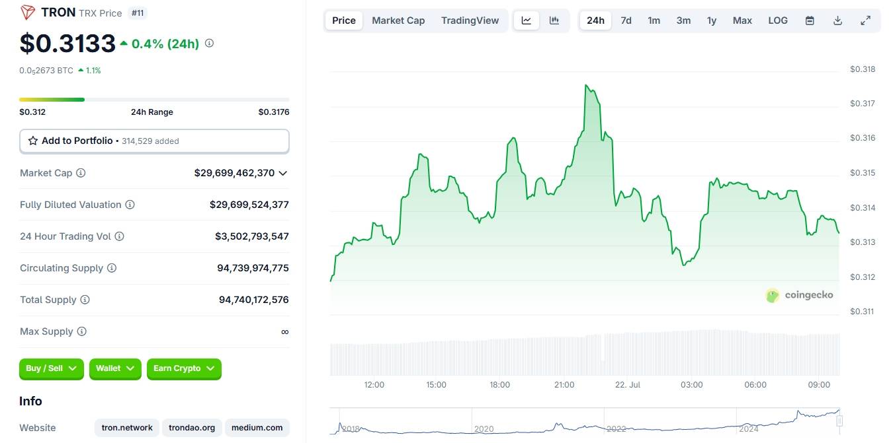Viewport: 895px width, 443px height.
Task: Show Market Cap info tooltip icon
Action: pyautogui.click(x=81, y=173)
